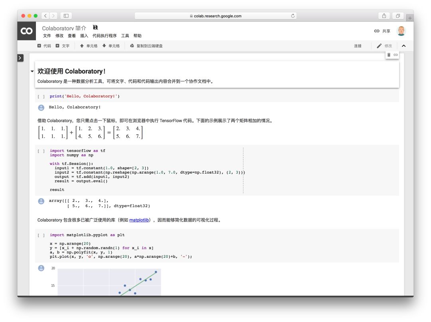Screen dimensions: 431x322
Task: Click the 'result = output.eval()' line
Action: tap(81, 181)
